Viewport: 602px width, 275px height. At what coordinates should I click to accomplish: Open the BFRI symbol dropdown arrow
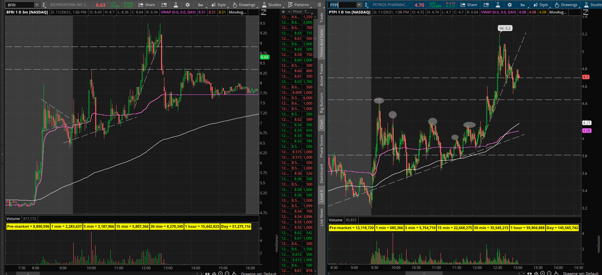pos(37,5)
